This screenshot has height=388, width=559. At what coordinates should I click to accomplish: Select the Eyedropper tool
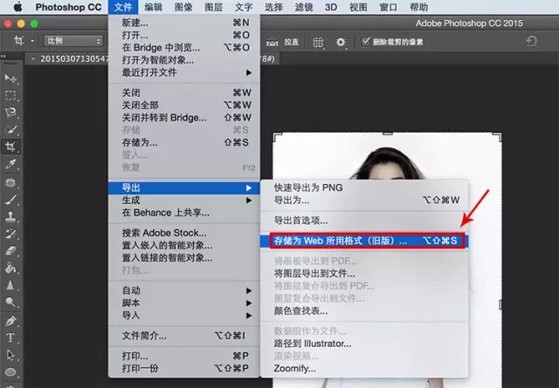pos(10,164)
